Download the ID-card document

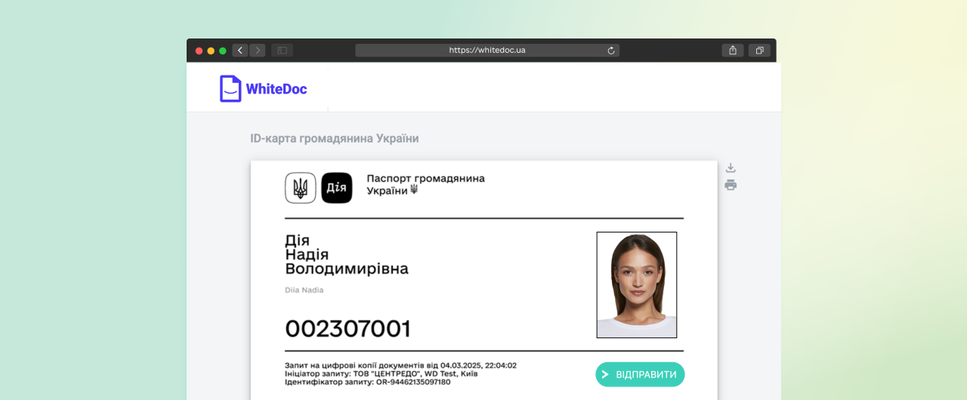click(731, 168)
